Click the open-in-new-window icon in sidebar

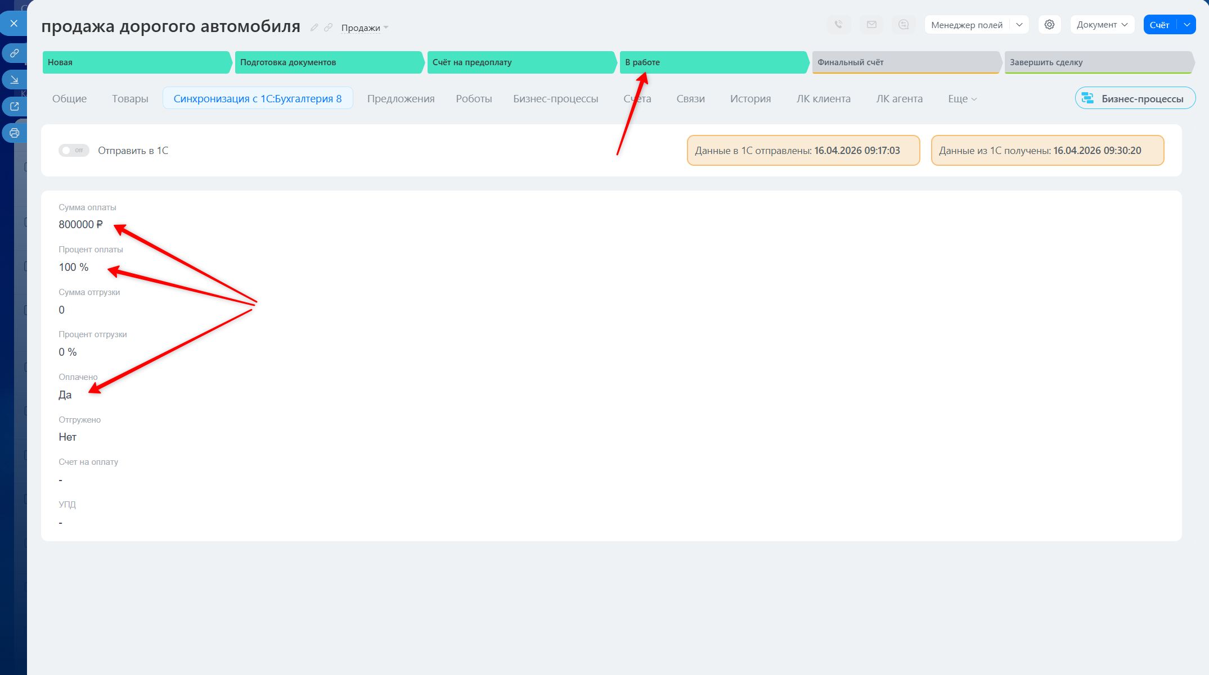(x=14, y=106)
